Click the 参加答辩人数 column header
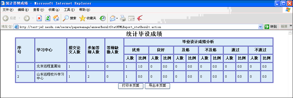The height and width of the screenshot is (98, 293). [95, 50]
